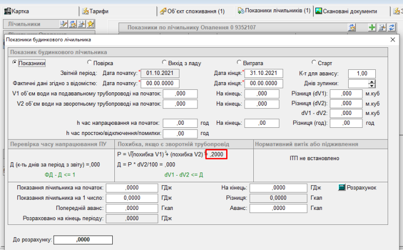403x250 pixels.
Task: Choose the Витрата radio button
Action: 239,63
